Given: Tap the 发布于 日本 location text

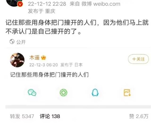Looking at the screenshot, I should click(x=71, y=65).
